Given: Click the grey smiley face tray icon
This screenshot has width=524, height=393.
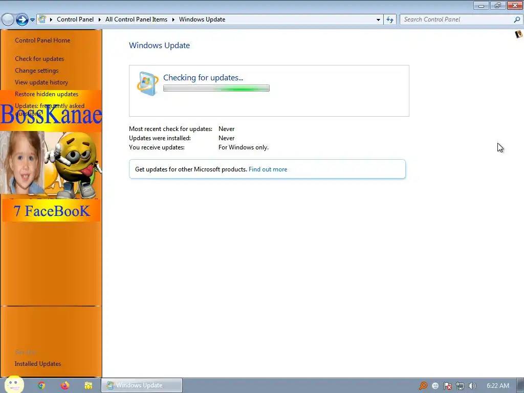Looking at the screenshot, I should click(x=435, y=386).
